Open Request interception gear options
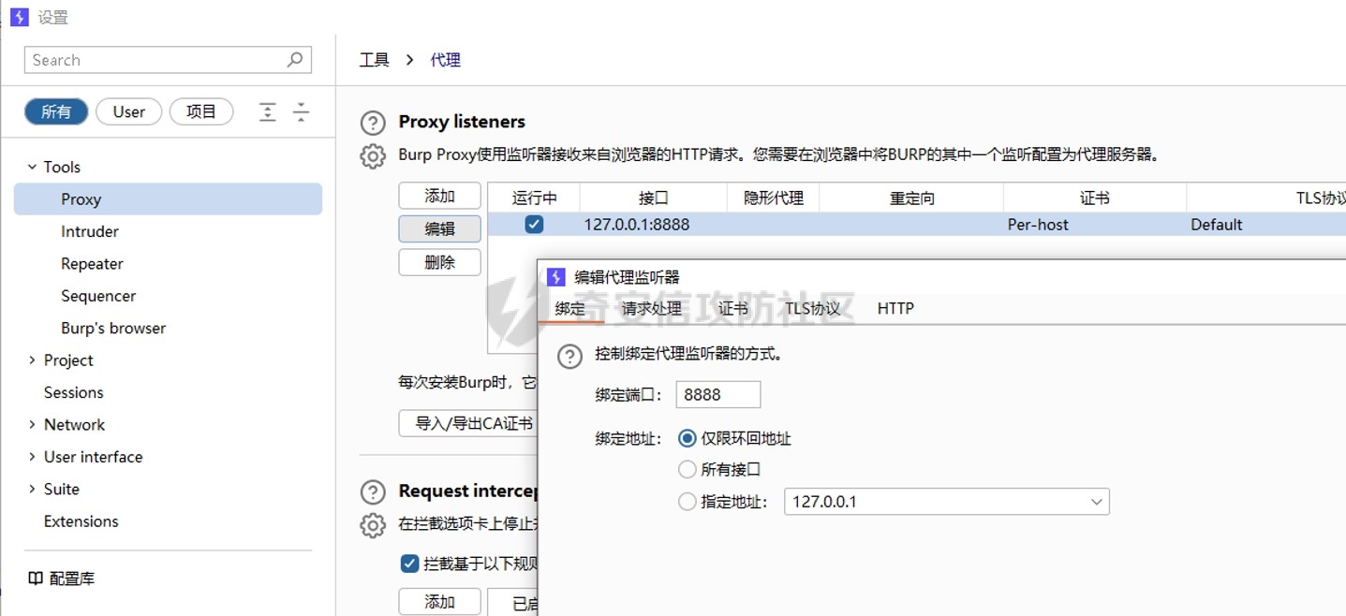1346x616 pixels. [373, 525]
